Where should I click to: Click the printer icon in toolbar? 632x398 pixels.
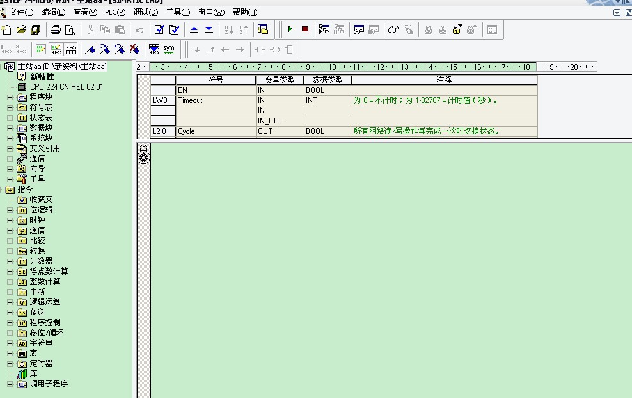pos(55,29)
